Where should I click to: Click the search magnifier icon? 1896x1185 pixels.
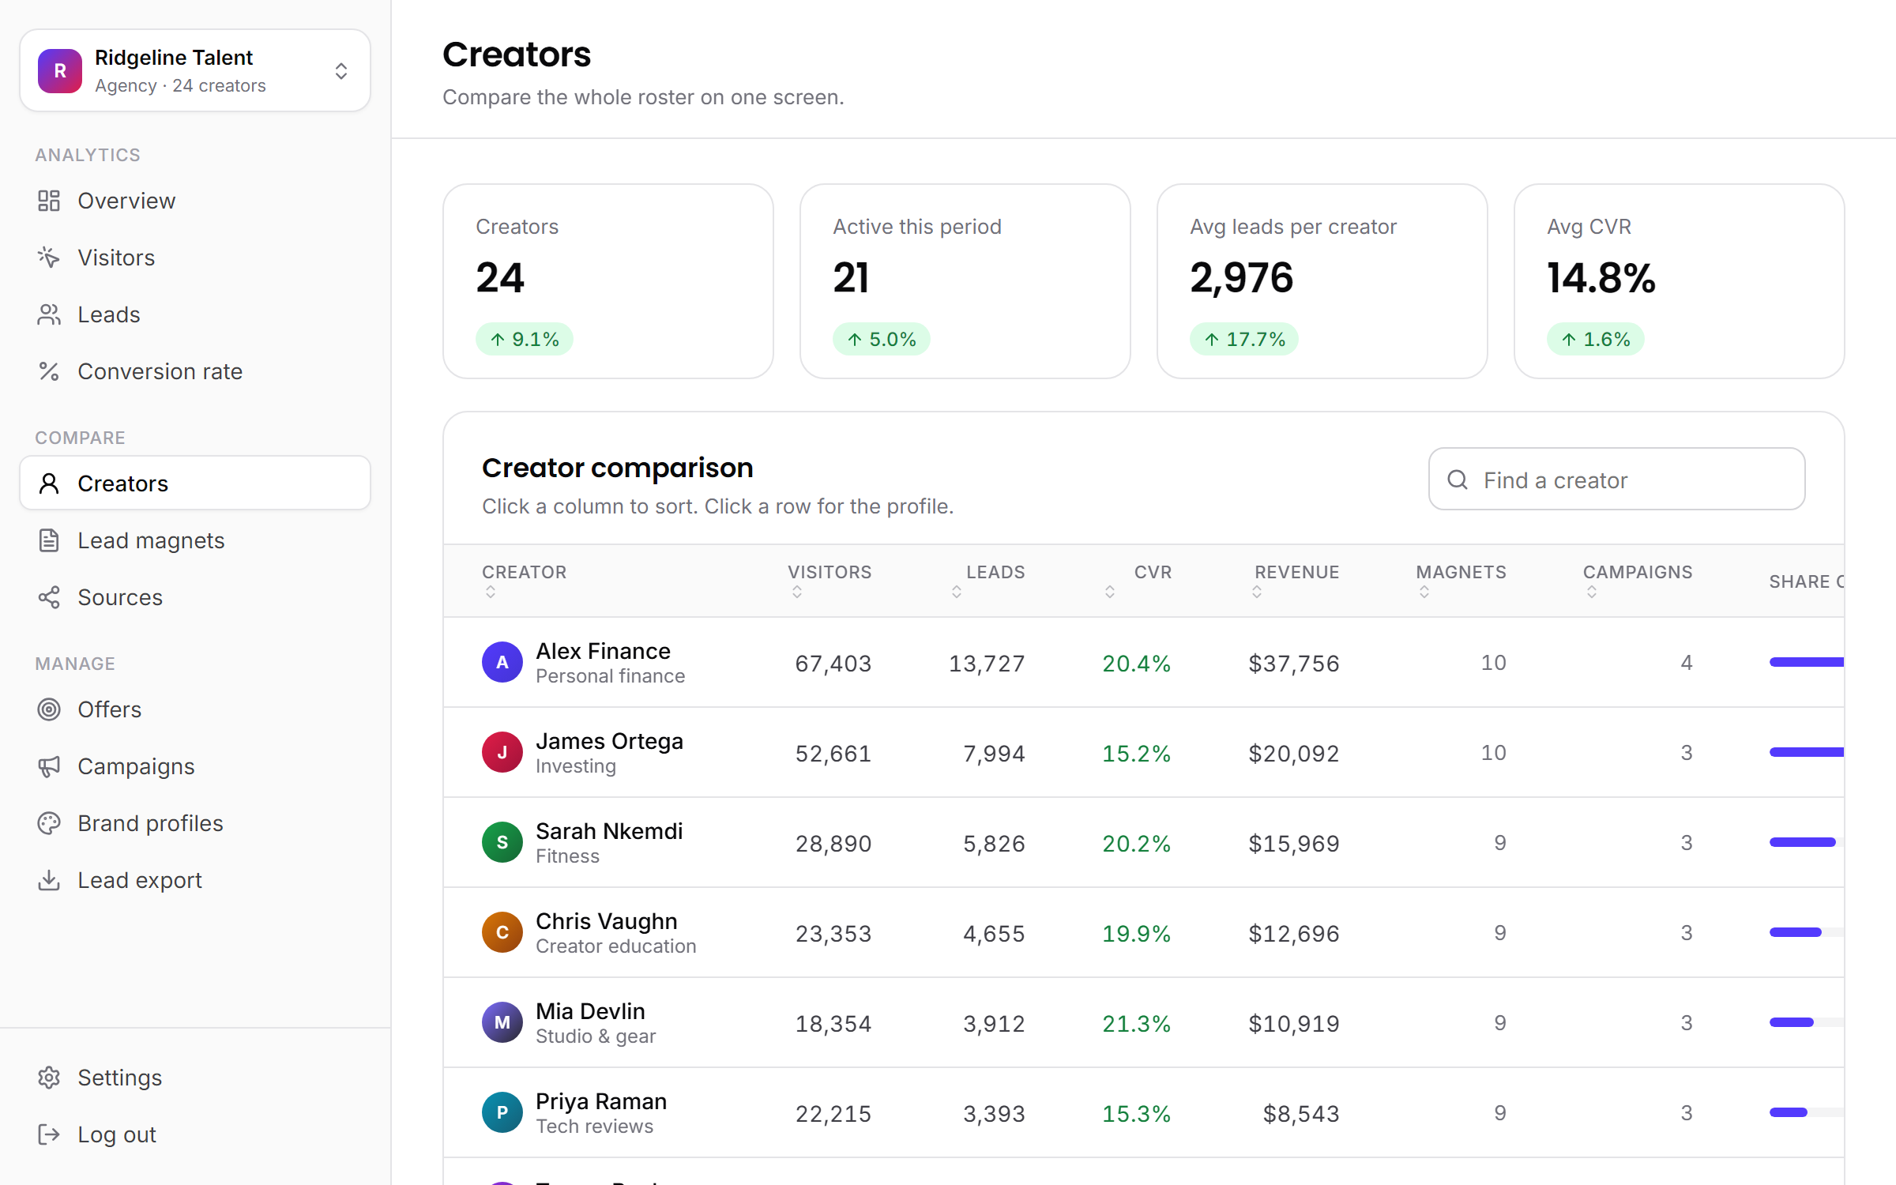coord(1458,480)
